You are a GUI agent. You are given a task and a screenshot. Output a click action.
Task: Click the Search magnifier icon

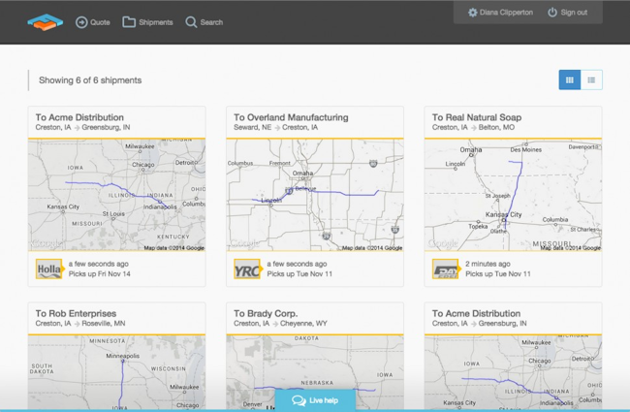(191, 22)
